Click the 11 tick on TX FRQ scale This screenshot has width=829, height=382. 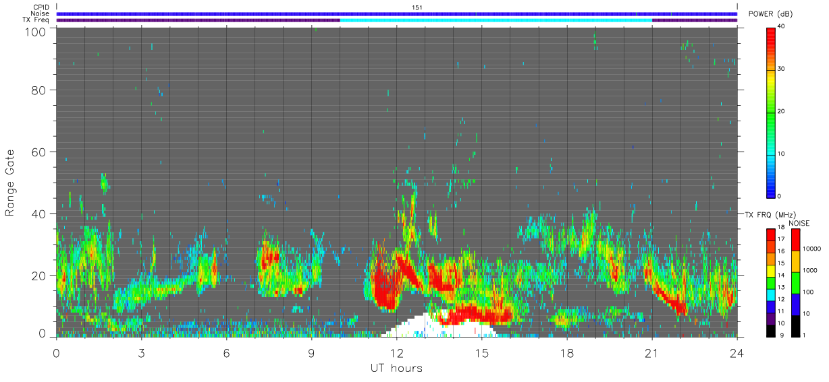(781, 311)
